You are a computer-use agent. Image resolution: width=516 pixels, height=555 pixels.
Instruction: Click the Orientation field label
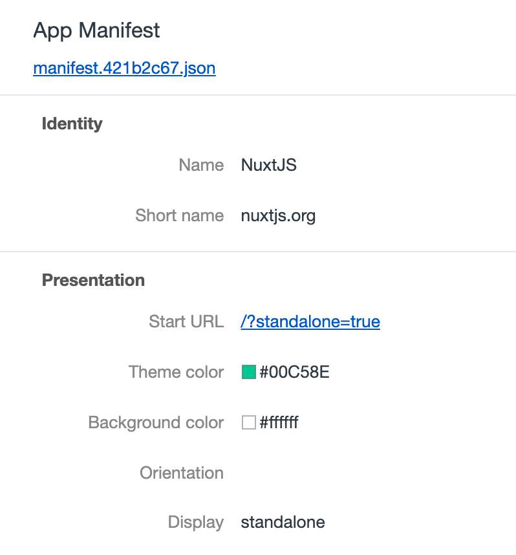tap(182, 473)
